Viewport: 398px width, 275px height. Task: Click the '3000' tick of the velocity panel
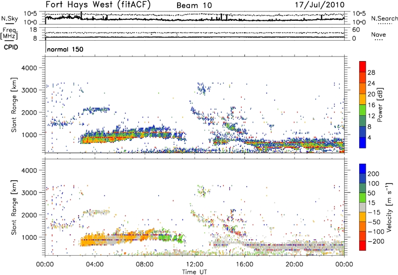pyautogui.click(x=29, y=193)
